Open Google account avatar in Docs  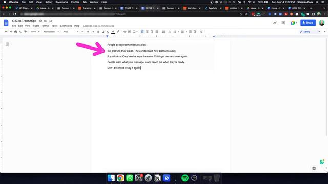(322, 22)
